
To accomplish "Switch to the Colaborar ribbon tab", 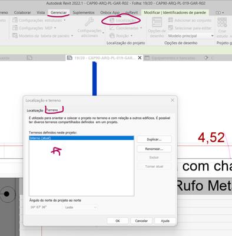I will coord(22,12).
